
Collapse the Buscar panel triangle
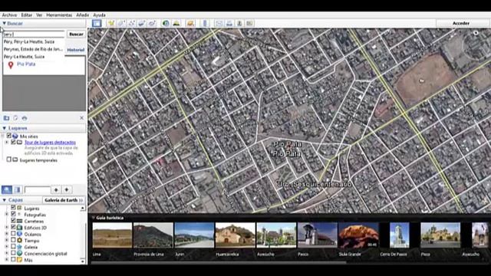[x=4, y=23]
